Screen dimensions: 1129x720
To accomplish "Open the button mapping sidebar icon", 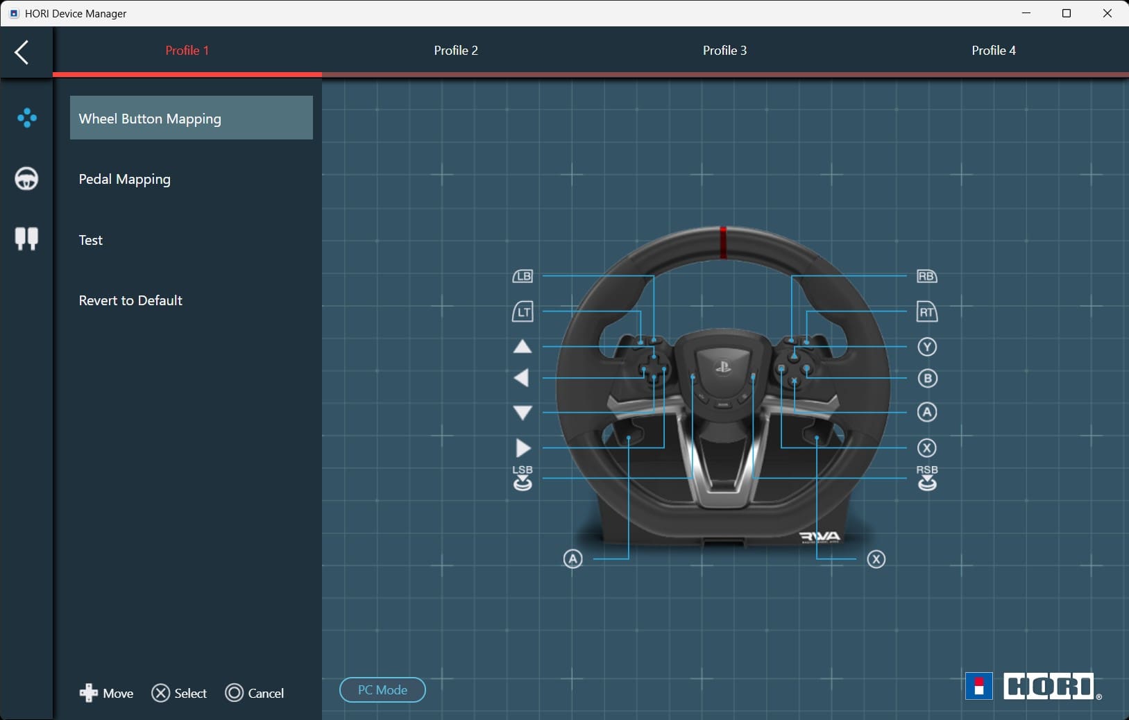I will 26,118.
